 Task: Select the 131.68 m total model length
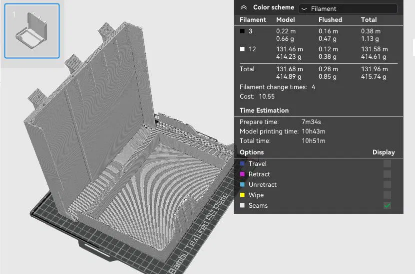[x=290, y=69]
